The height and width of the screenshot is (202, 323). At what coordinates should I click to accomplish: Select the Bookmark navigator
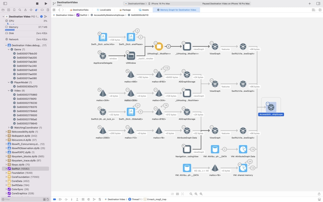(14, 10)
